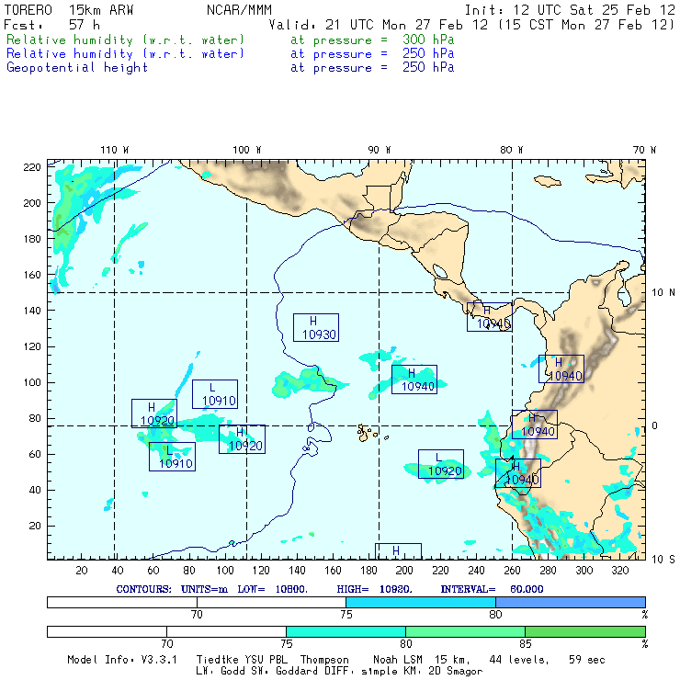Select the 'Model Info: V3.3.1' text
The height and width of the screenshot is (680, 680).
click(122, 660)
